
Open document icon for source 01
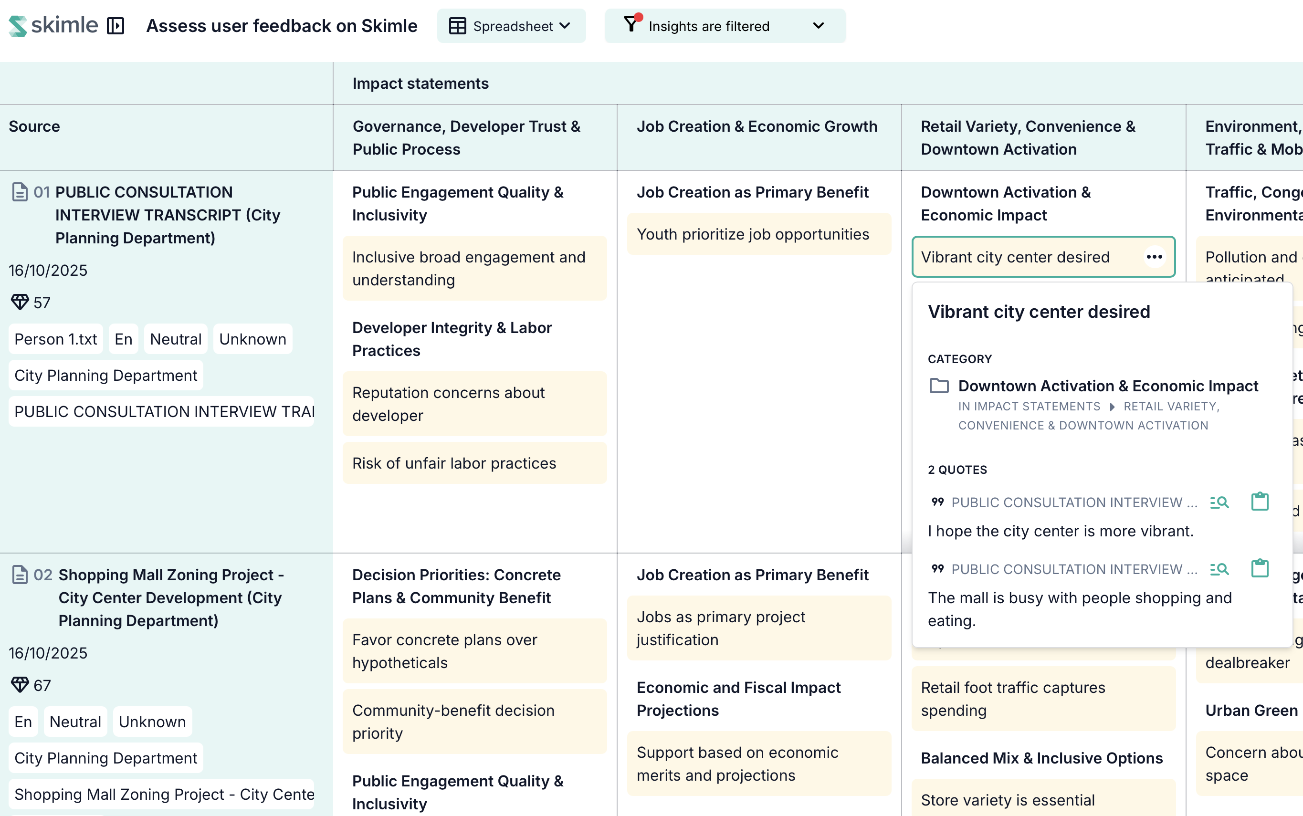(x=20, y=192)
